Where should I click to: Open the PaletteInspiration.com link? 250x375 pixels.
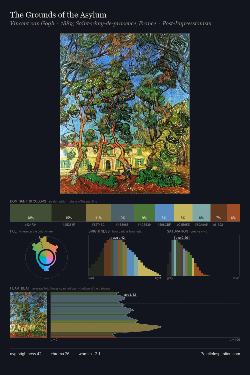pyautogui.click(x=220, y=354)
